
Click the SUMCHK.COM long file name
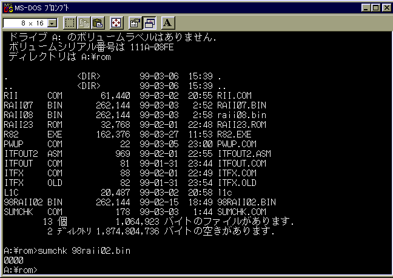(x=241, y=212)
